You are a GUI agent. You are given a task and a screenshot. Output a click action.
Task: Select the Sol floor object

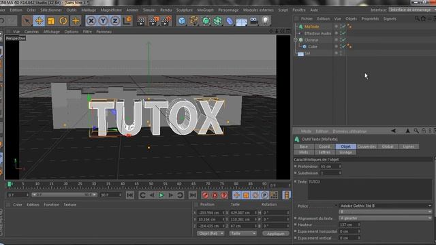click(x=307, y=53)
